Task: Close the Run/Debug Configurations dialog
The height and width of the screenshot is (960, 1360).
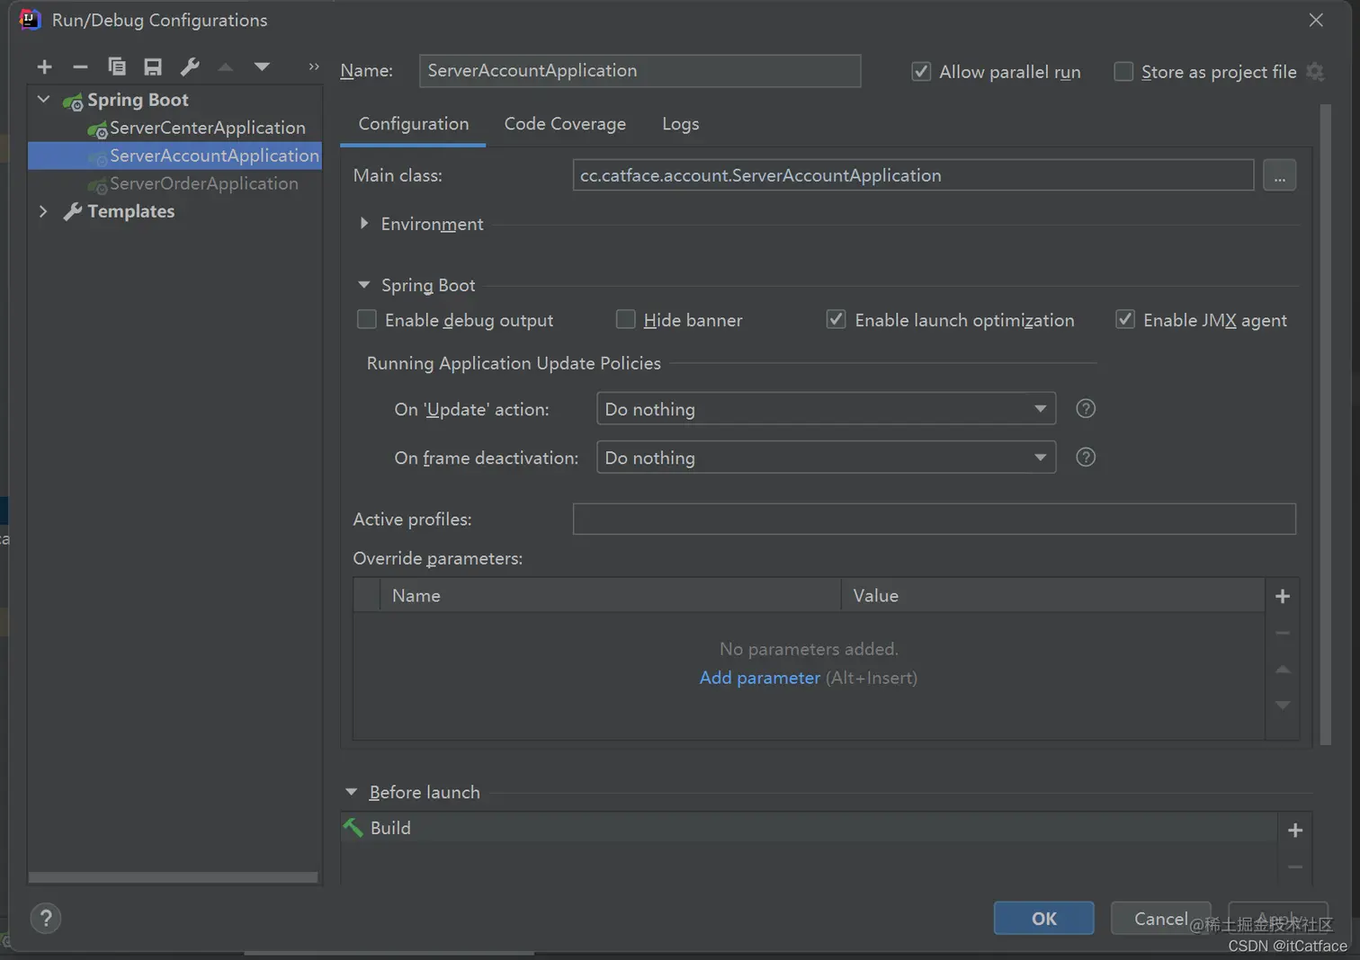Action: pyautogui.click(x=1316, y=20)
